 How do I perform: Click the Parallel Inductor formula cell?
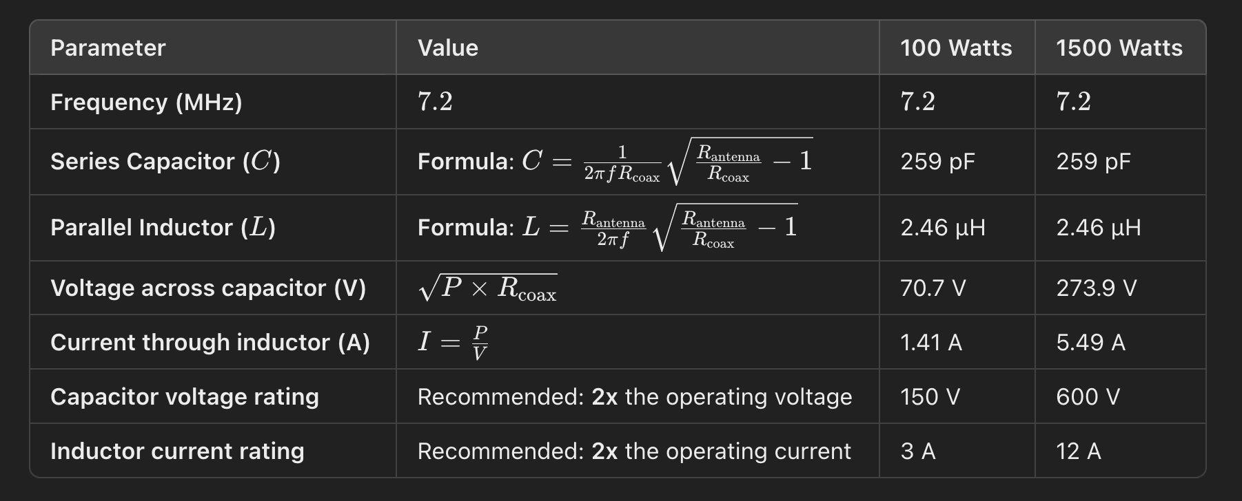click(x=607, y=228)
